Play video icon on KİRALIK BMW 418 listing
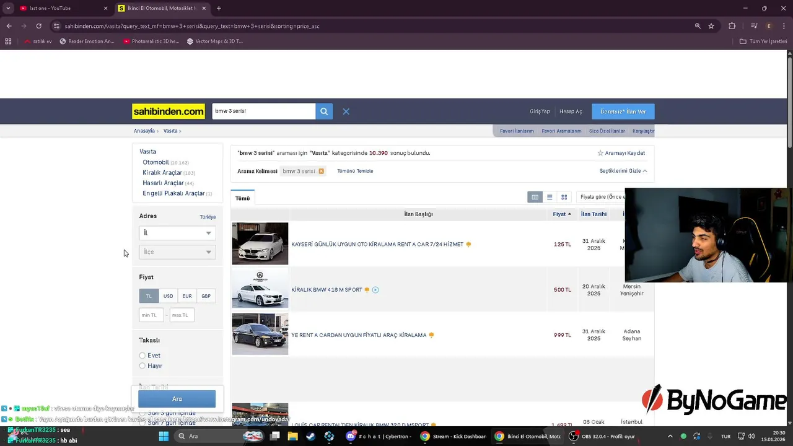 (x=375, y=290)
